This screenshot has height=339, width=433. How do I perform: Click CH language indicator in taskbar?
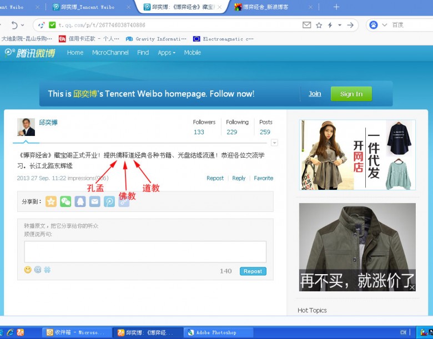click(x=403, y=332)
